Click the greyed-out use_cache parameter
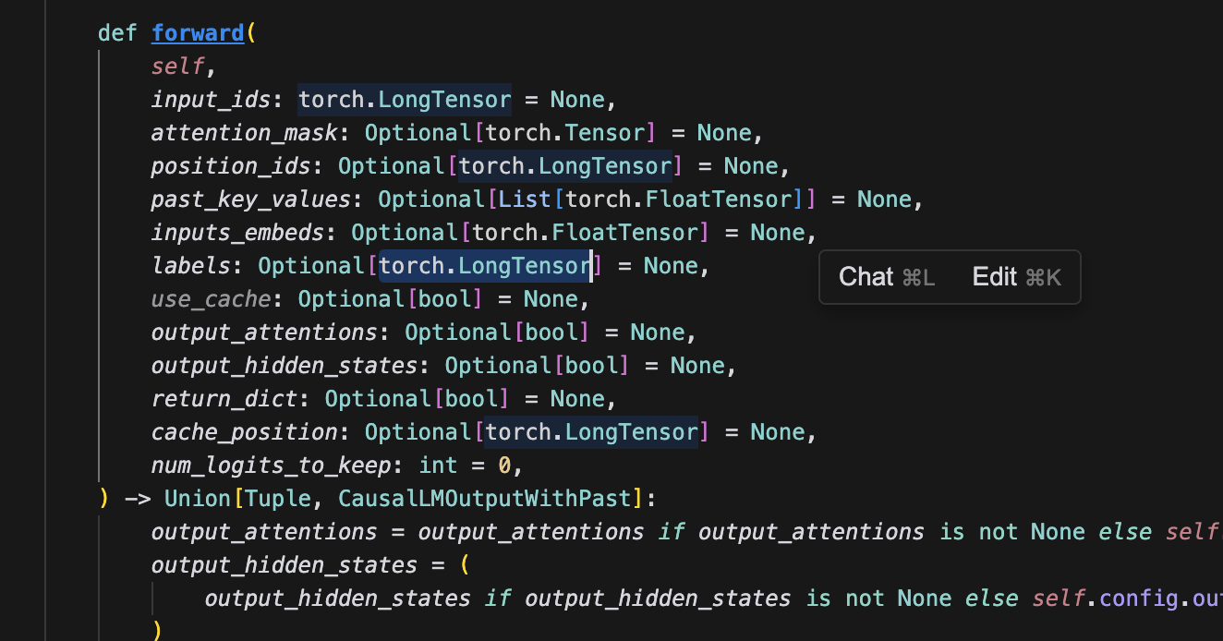This screenshot has width=1223, height=641. [212, 299]
